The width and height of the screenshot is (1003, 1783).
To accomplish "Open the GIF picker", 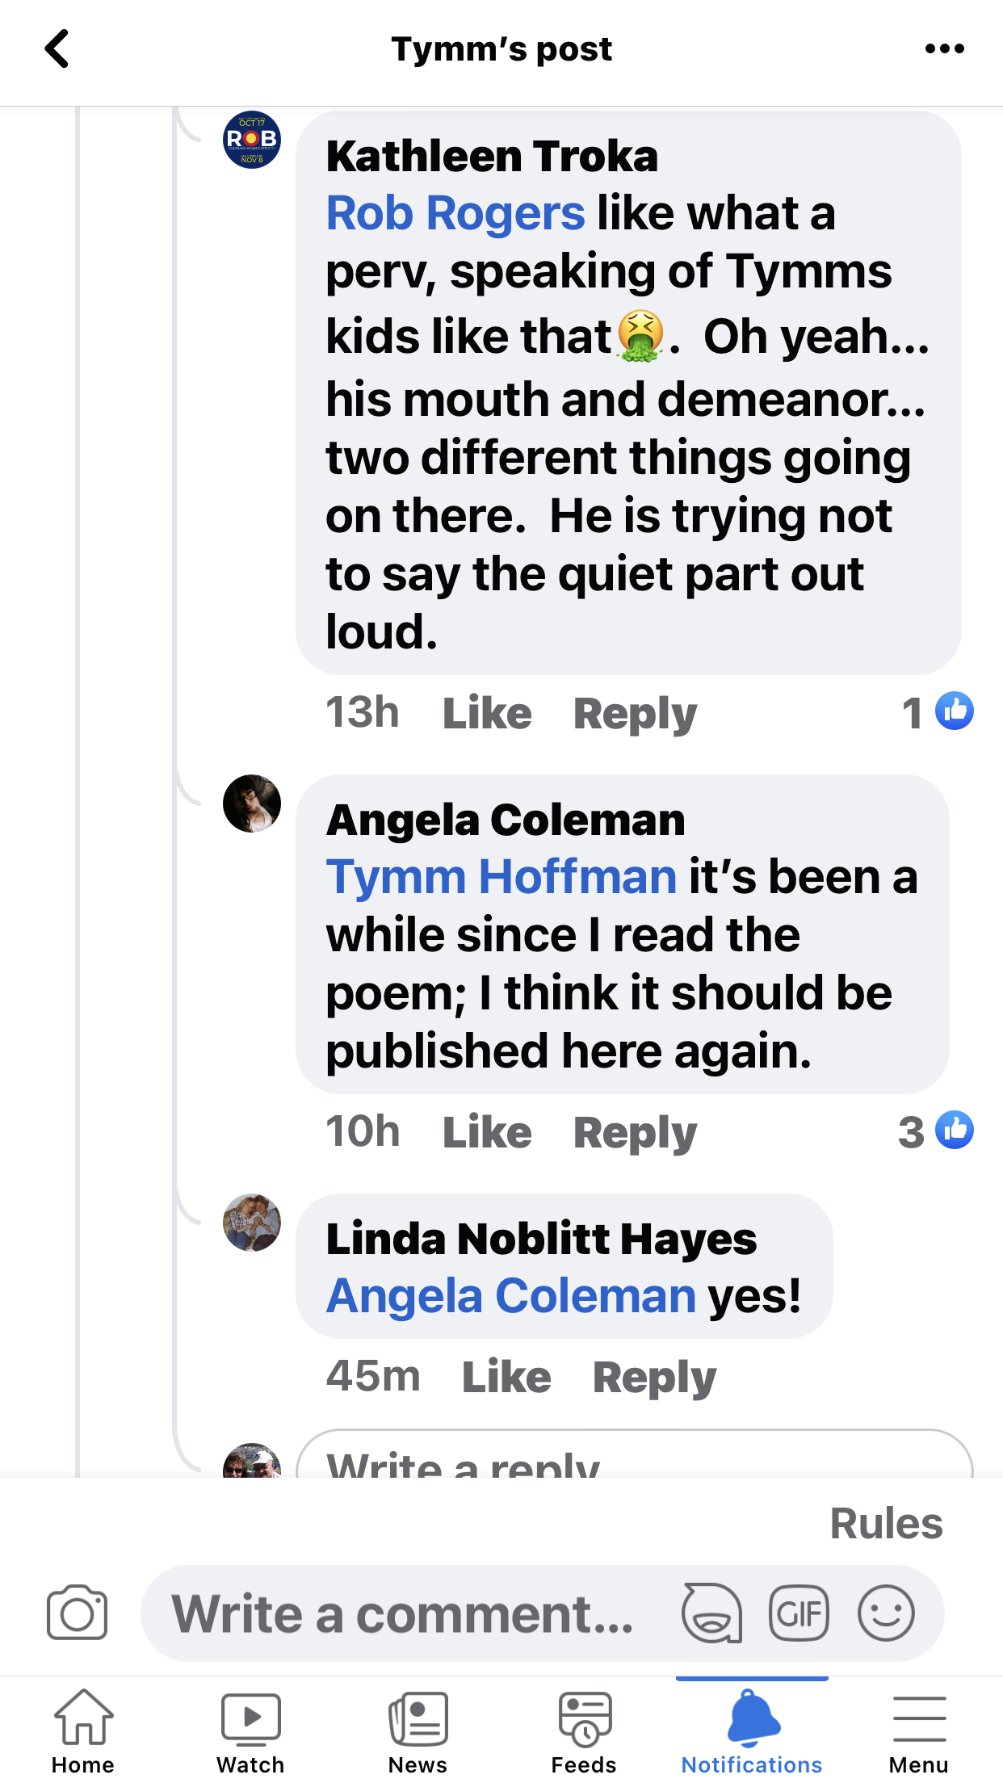I will pyautogui.click(x=799, y=1613).
